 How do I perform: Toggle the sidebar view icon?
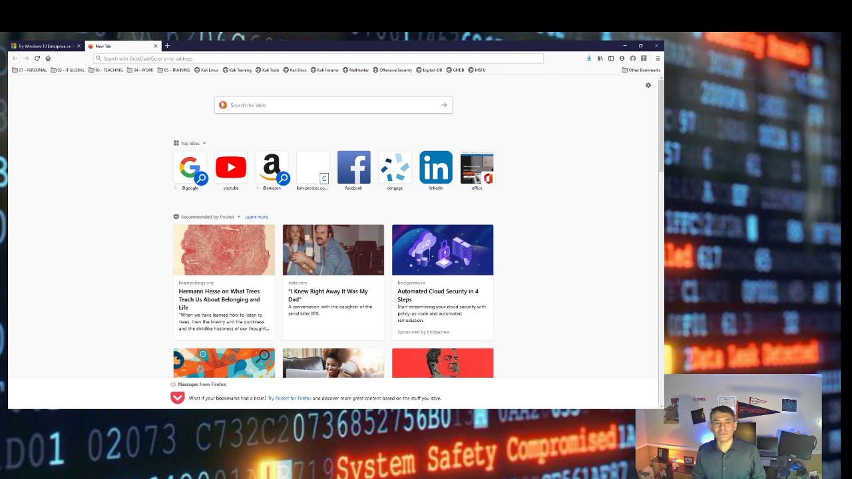(611, 59)
